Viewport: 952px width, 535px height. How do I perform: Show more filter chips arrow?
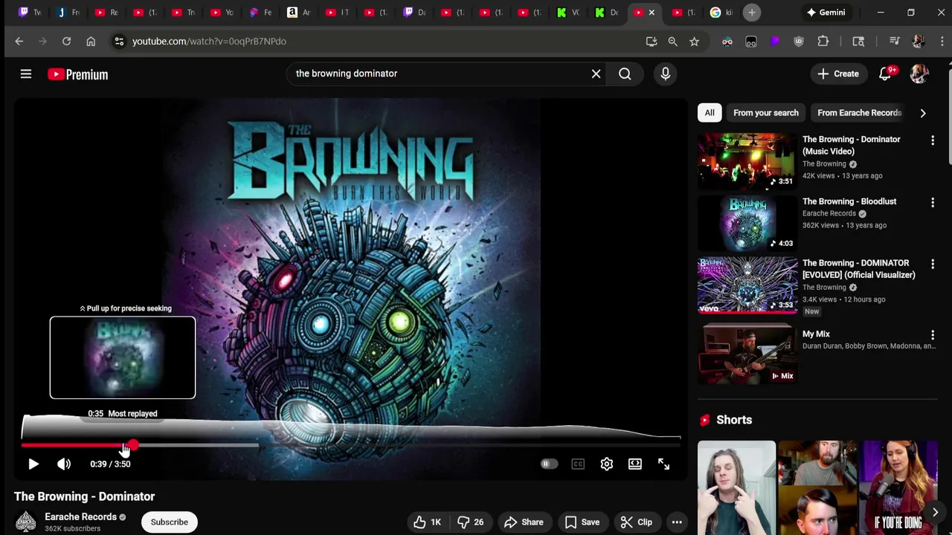(923, 113)
